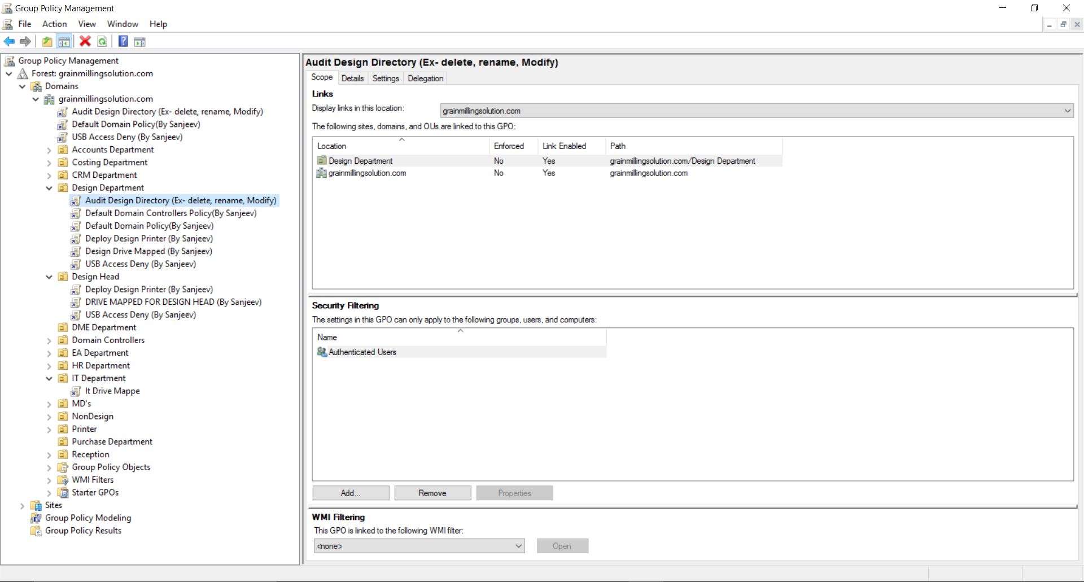
Task: Switch to the Delegation tab
Action: point(426,78)
